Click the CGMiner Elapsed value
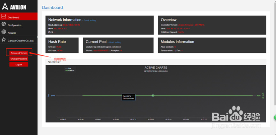The image size is (276, 135). click(x=181, y=32)
